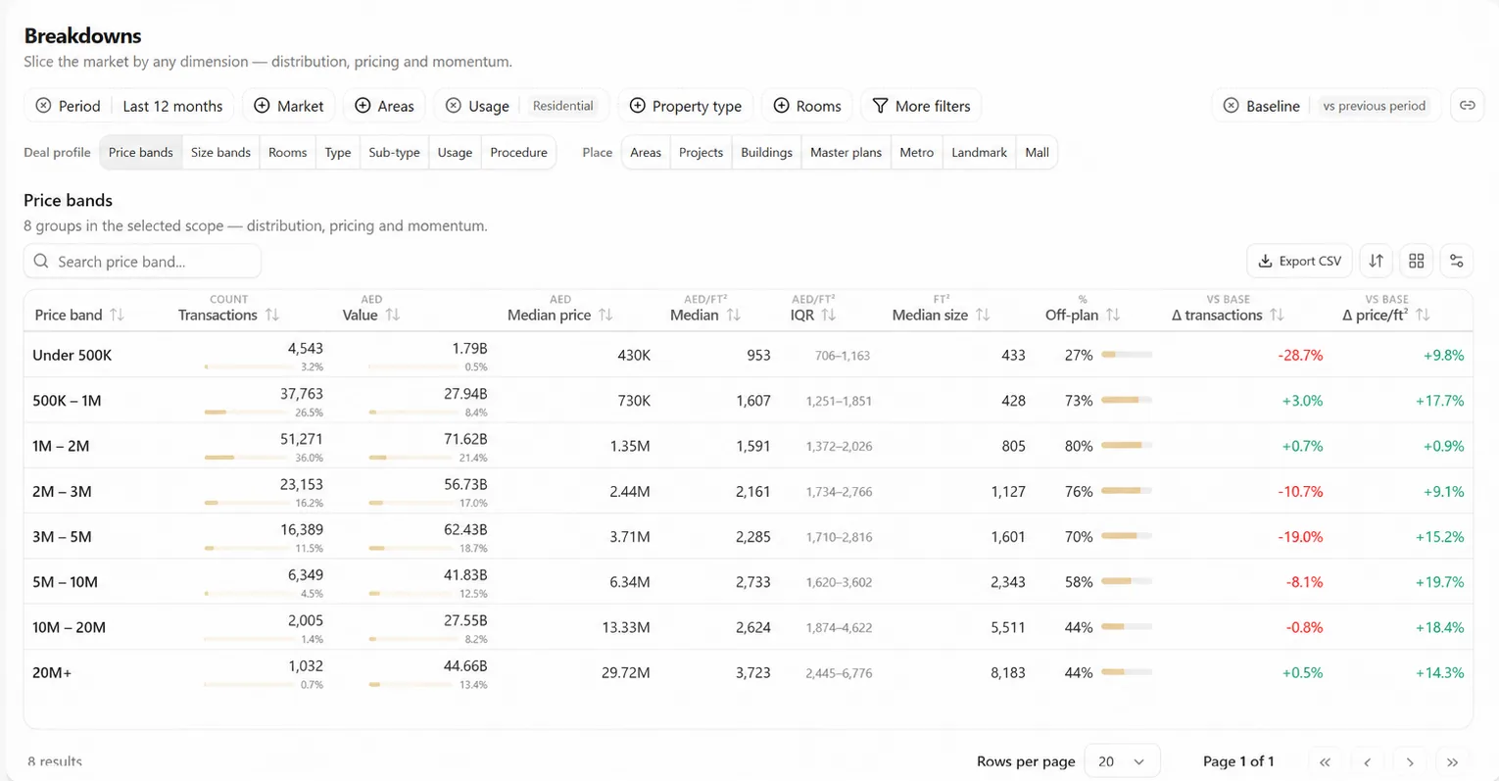1499x781 pixels.
Task: Change Residential usage value
Action: [x=562, y=106]
